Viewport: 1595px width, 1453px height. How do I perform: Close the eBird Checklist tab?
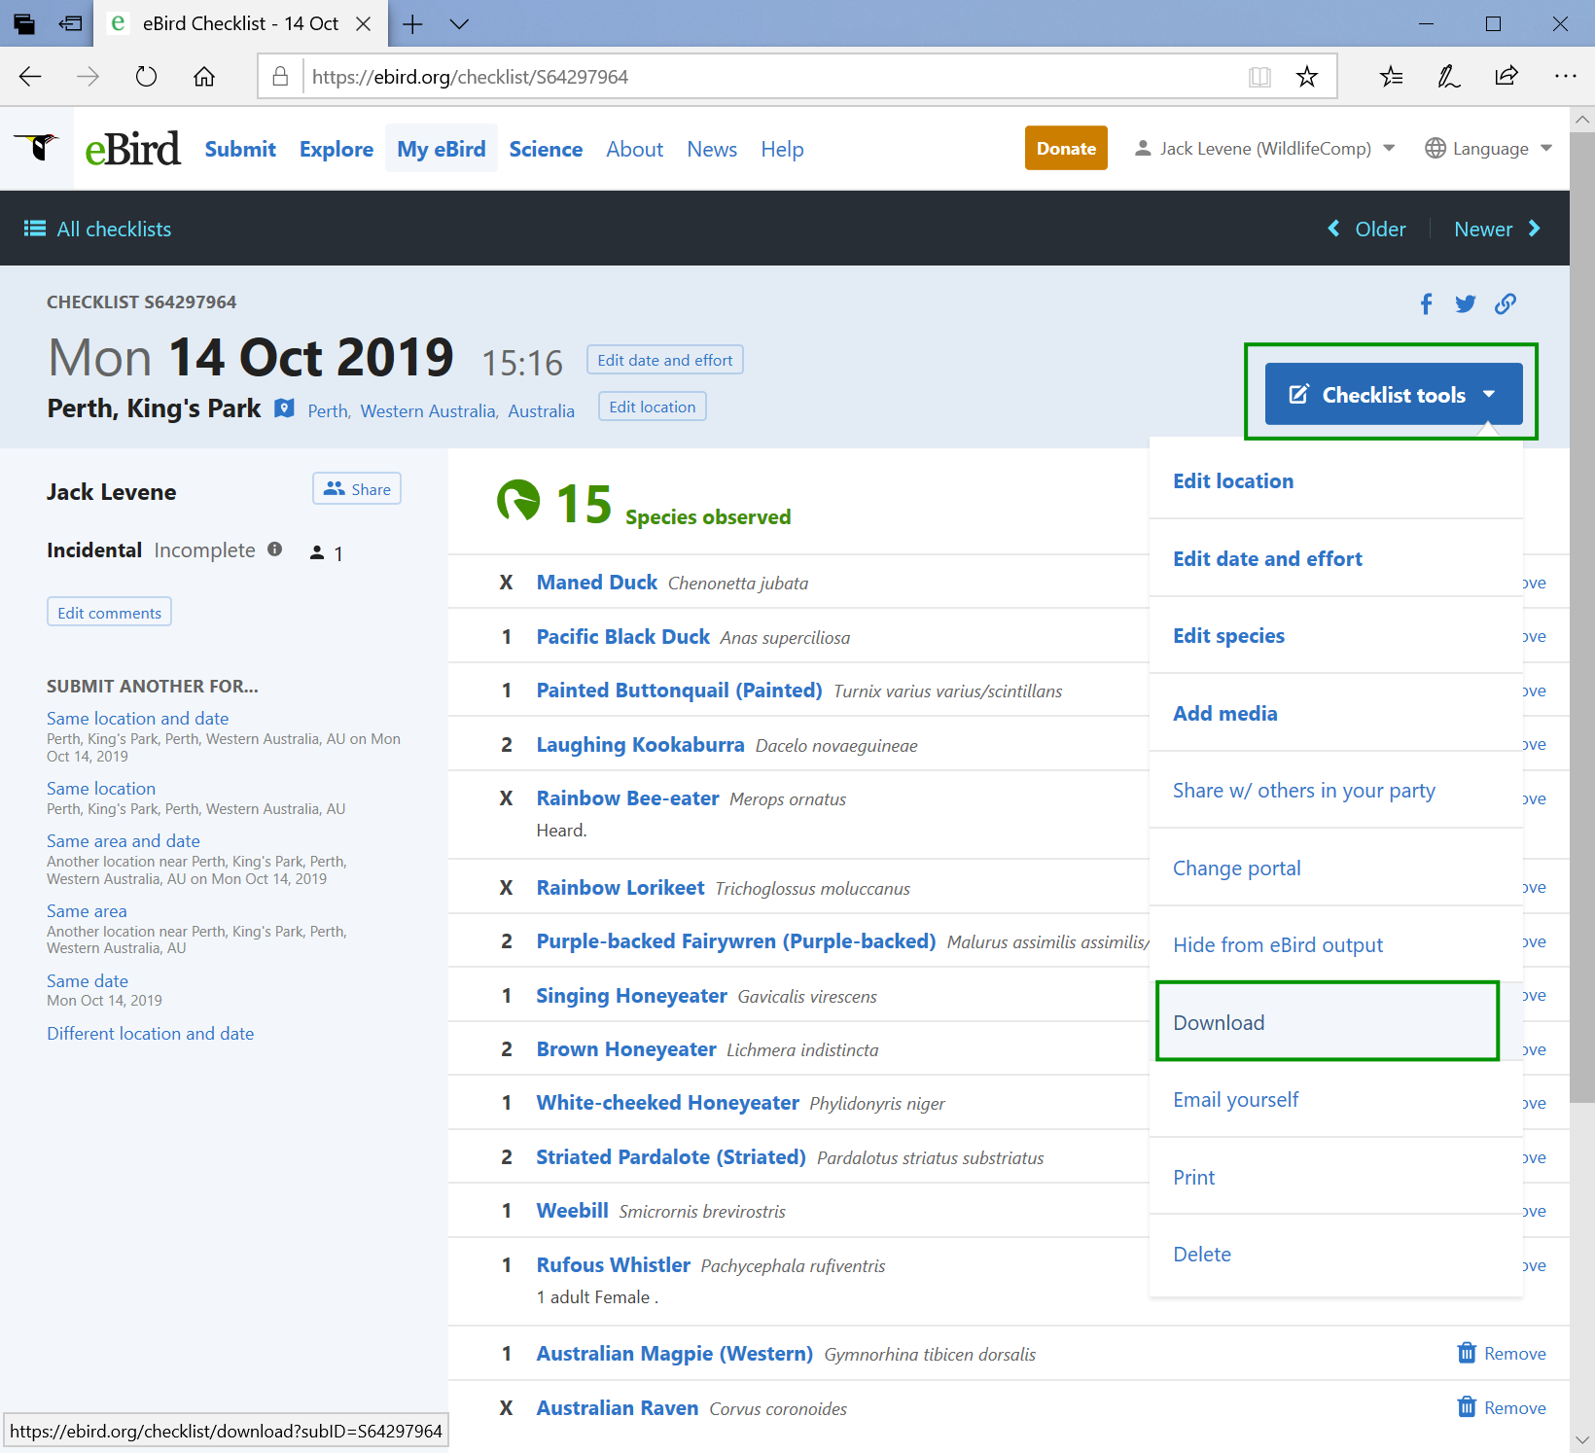364,23
